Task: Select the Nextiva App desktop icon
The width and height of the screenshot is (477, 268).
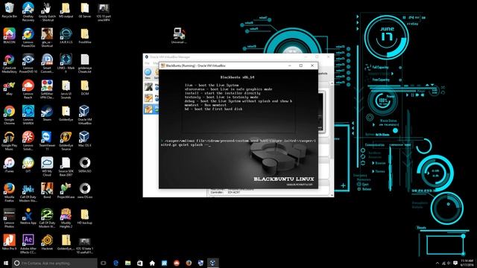Action: pyautogui.click(x=28, y=217)
